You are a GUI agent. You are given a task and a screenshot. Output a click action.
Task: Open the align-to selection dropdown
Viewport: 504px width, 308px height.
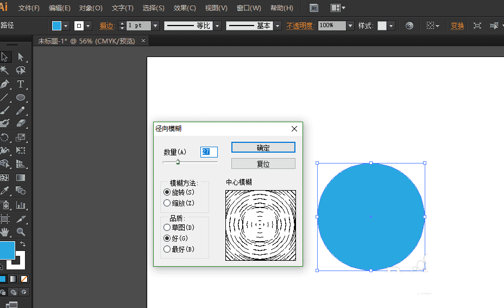[433, 26]
